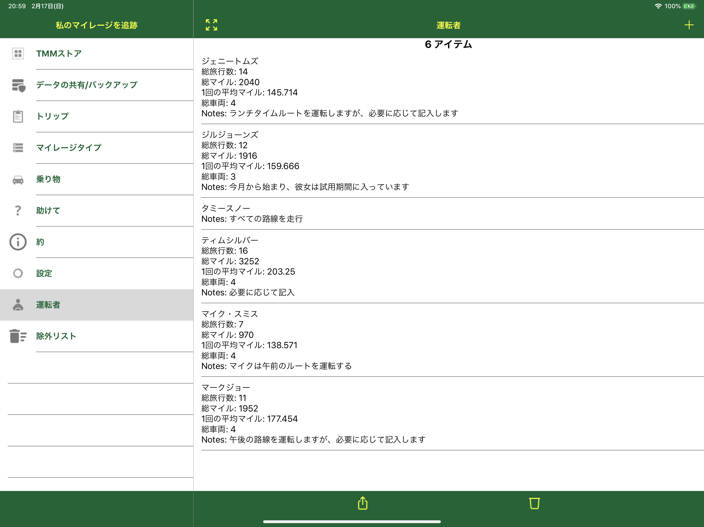Open 除外リスト in the sidebar

(x=56, y=336)
